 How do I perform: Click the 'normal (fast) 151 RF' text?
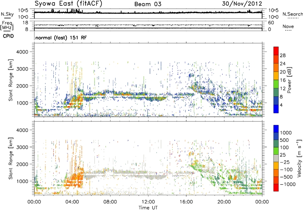coord(61,38)
